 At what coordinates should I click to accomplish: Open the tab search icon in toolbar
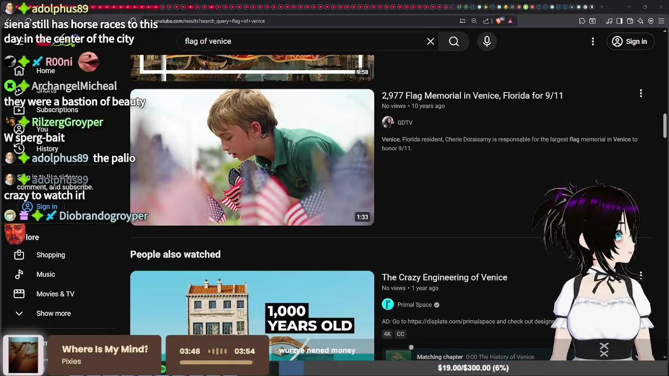pos(592,21)
